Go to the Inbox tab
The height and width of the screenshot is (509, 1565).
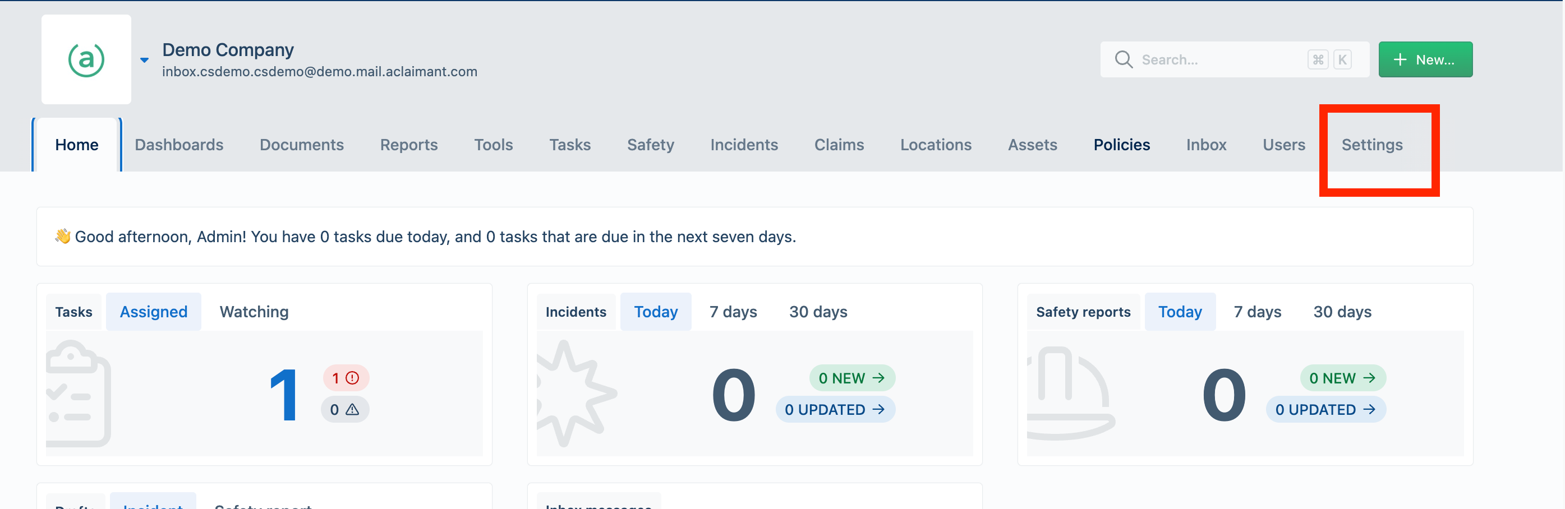[x=1206, y=145]
